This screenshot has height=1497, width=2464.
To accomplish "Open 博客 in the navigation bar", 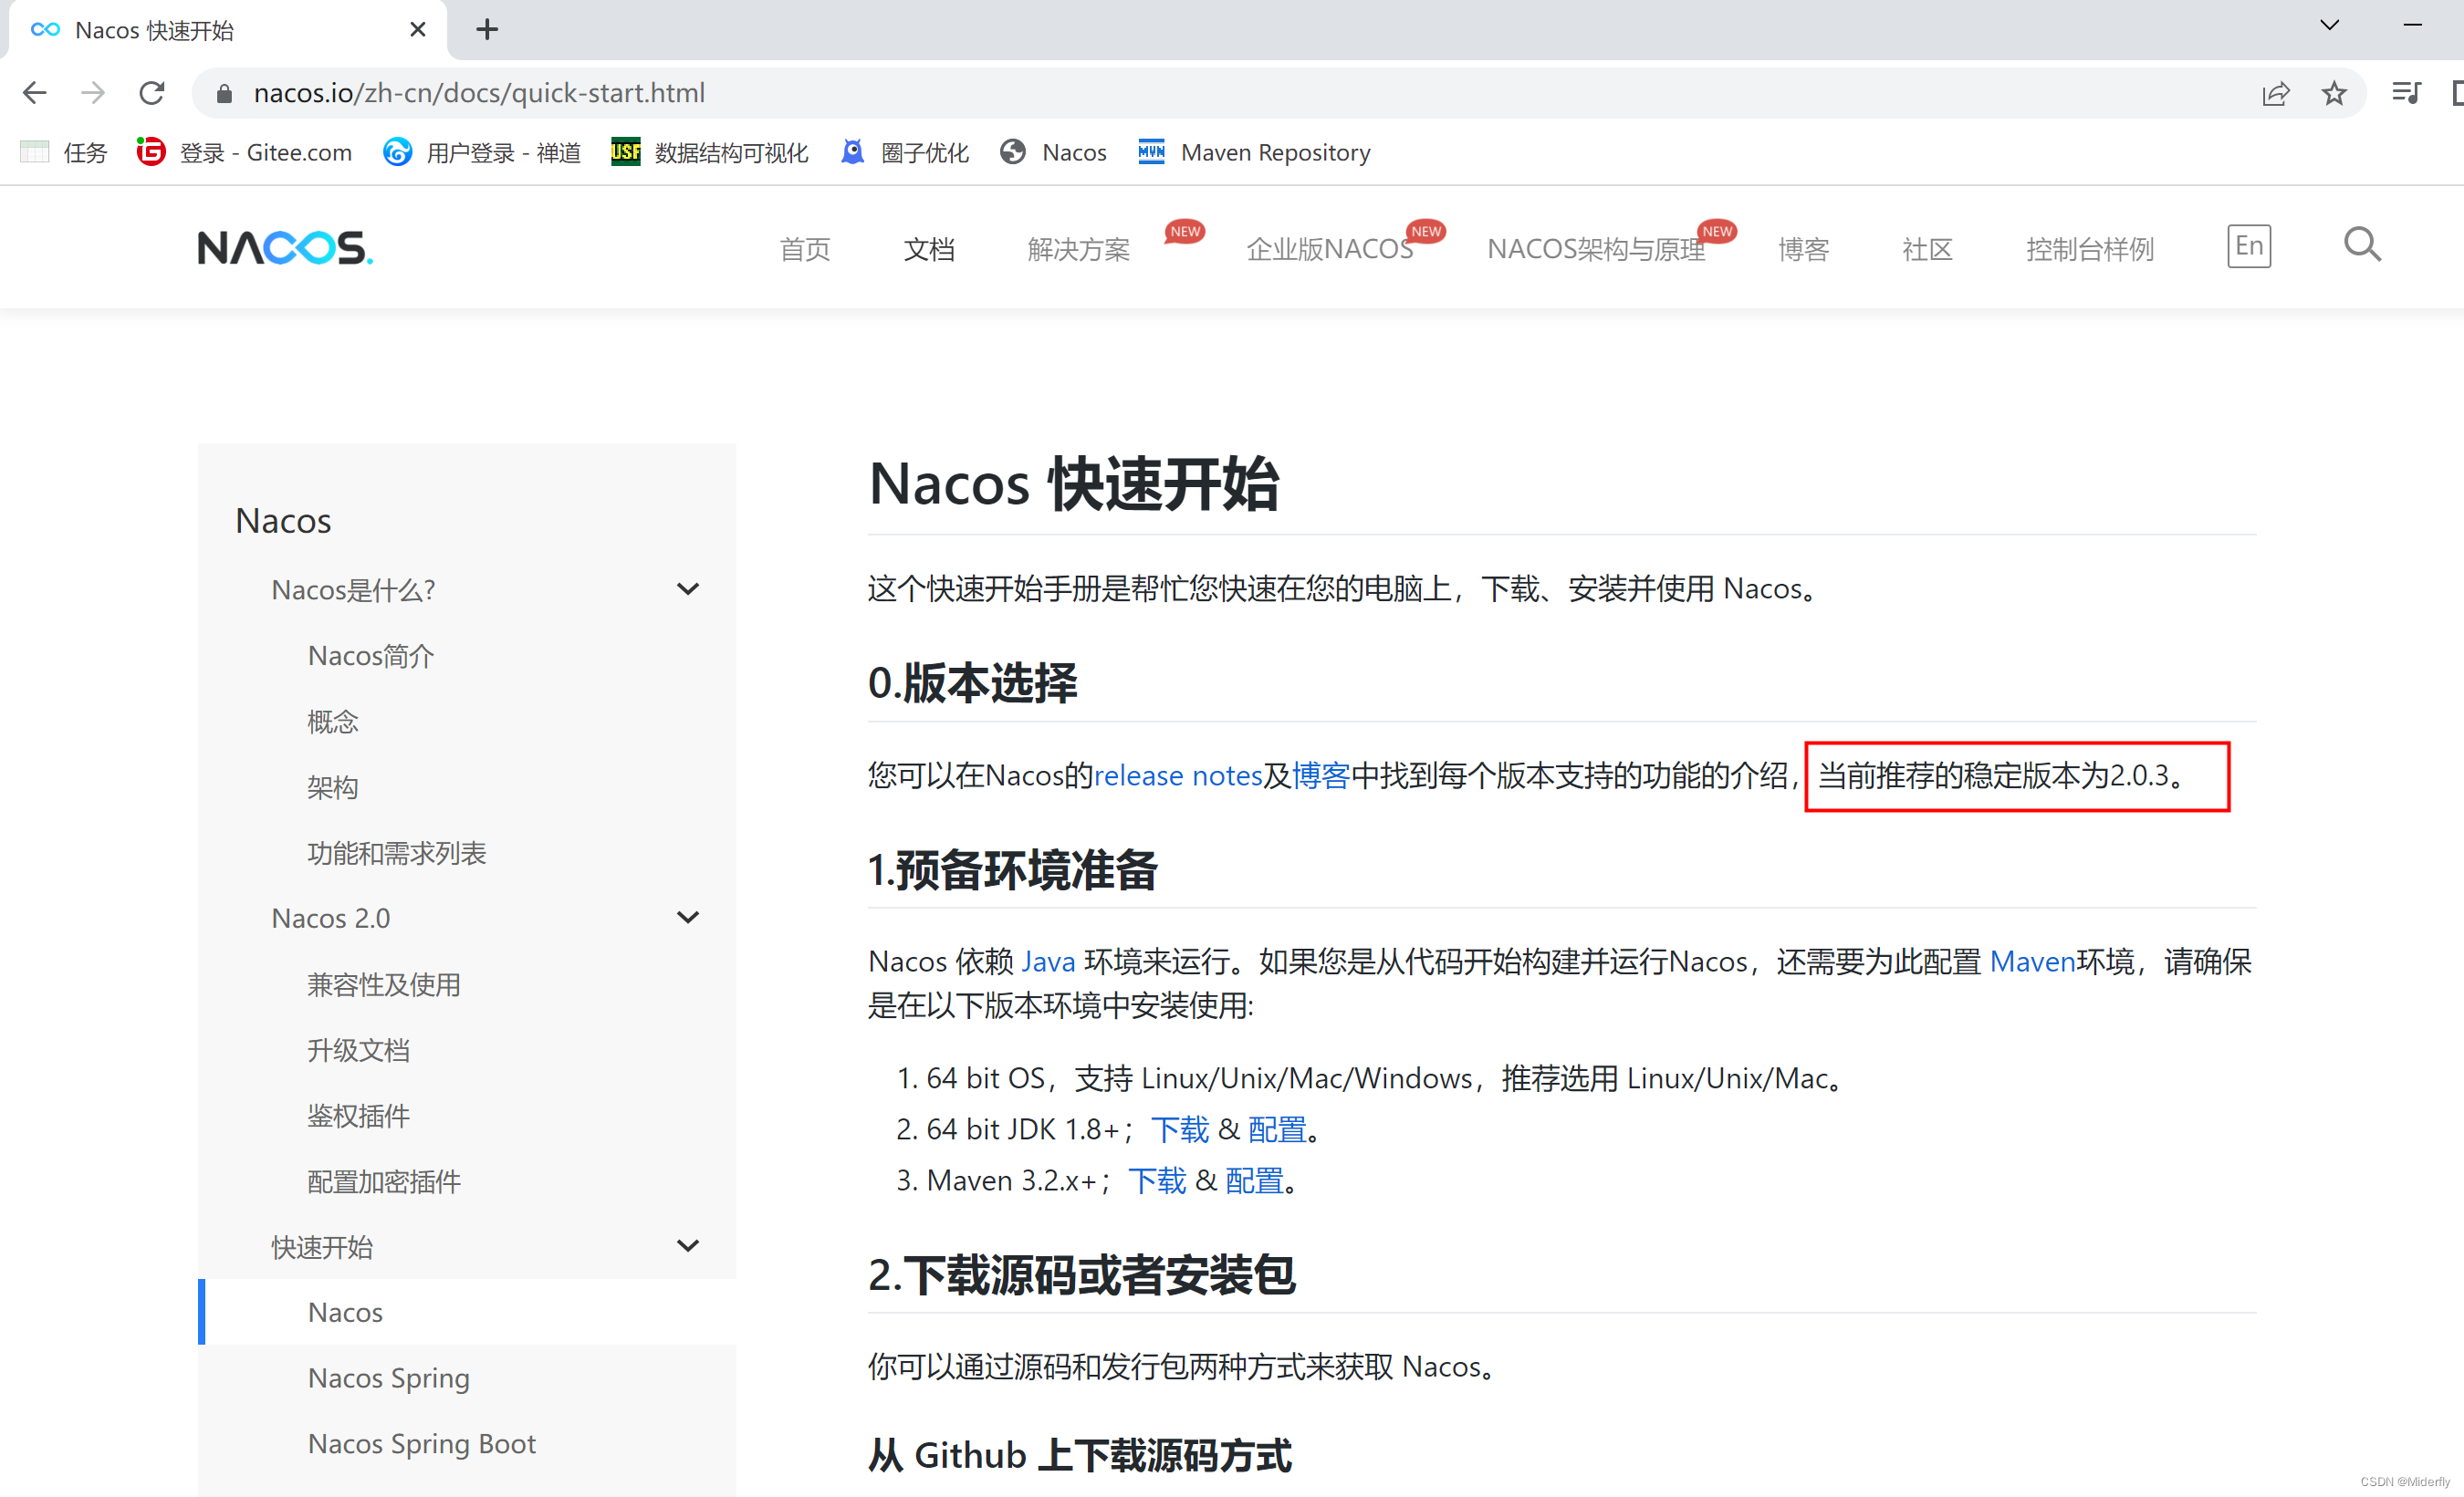I will (x=1803, y=249).
